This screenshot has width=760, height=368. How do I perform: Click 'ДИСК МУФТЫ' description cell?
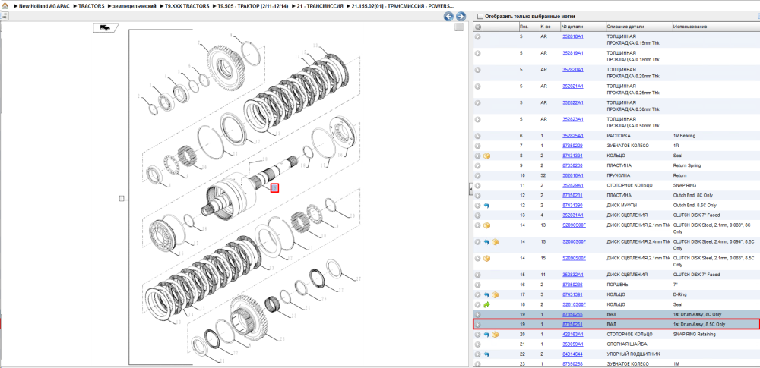point(621,206)
